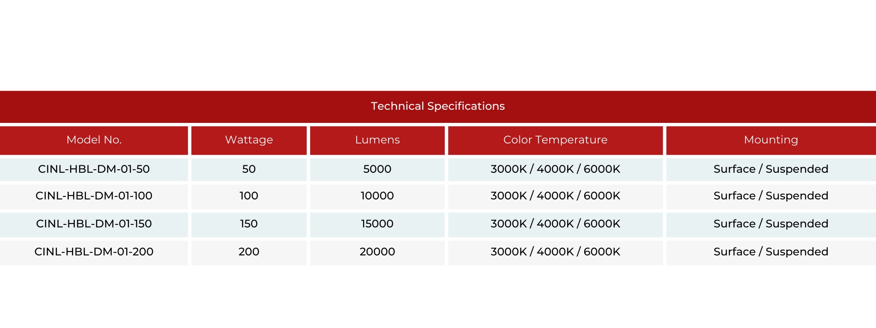Select the Wattage column header
The image size is (876, 328).
[249, 140]
